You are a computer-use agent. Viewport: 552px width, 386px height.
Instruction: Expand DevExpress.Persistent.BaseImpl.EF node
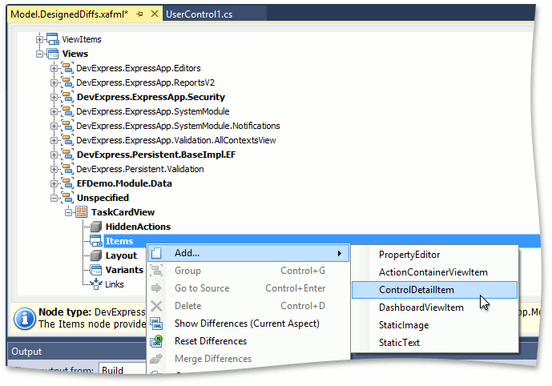(x=54, y=155)
